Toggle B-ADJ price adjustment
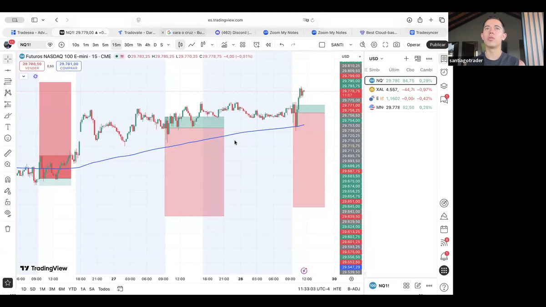Viewport: 546px width, 307px height. (354, 289)
